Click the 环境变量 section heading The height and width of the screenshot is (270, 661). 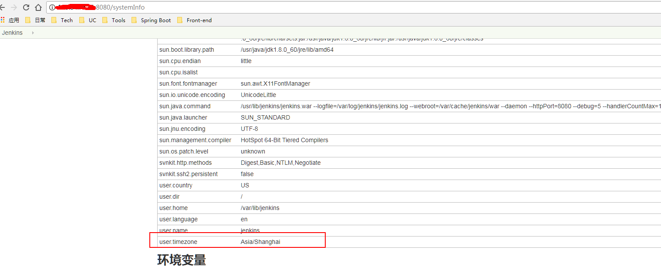click(181, 260)
